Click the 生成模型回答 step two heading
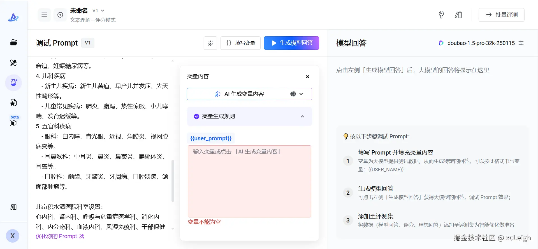538x249 pixels. click(x=376, y=189)
